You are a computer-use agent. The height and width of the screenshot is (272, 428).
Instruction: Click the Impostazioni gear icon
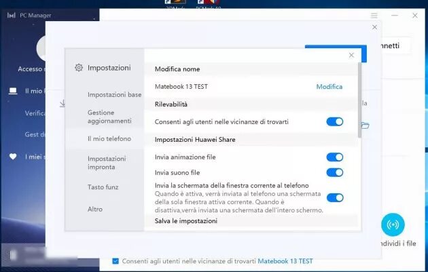pos(79,68)
